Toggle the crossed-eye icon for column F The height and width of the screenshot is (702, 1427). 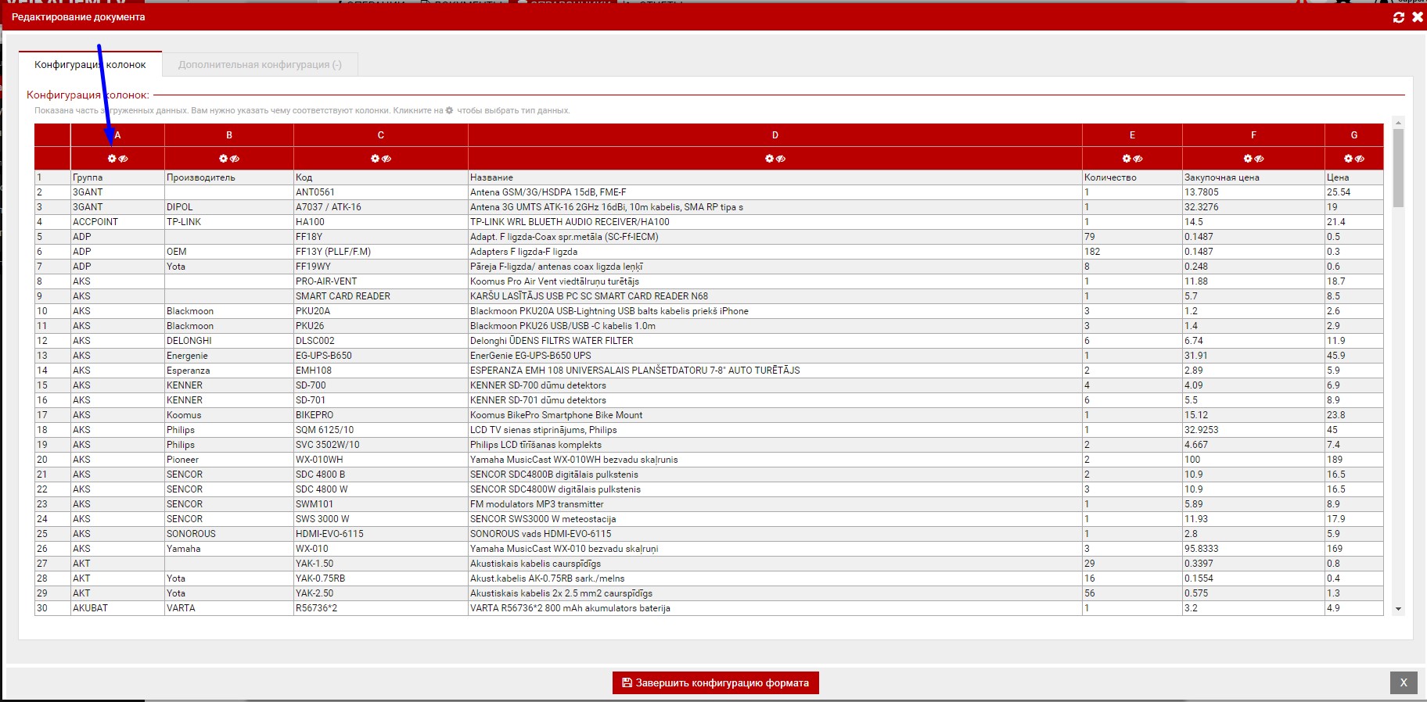(1260, 159)
